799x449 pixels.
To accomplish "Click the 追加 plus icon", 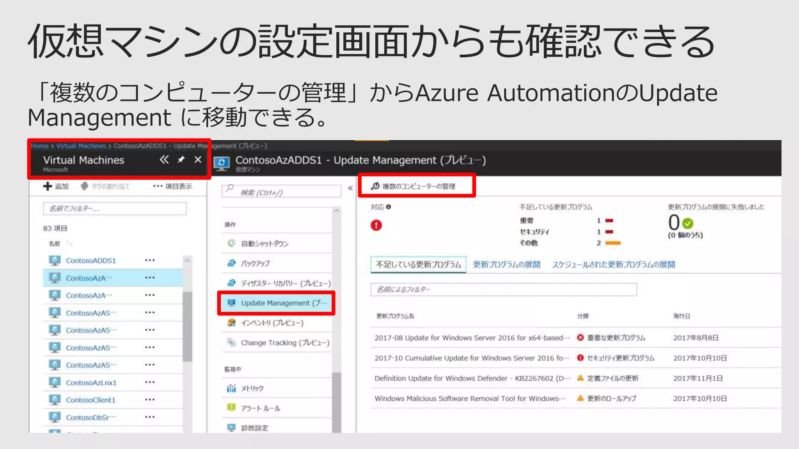I will (48, 186).
